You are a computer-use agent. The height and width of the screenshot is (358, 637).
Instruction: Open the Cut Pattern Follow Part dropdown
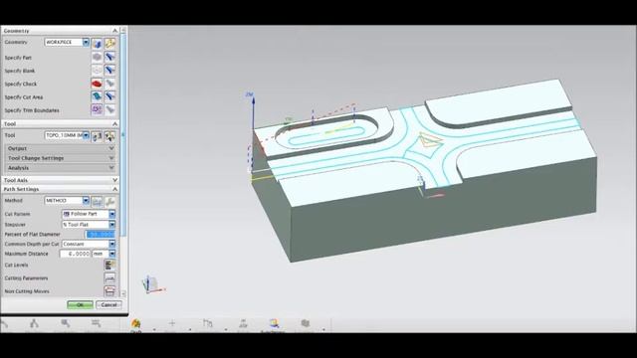[112, 214]
